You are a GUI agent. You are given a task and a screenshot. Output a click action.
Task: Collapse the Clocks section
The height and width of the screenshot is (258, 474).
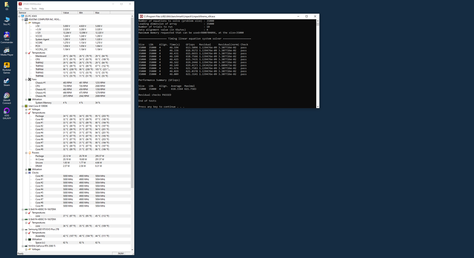[x=26, y=172]
